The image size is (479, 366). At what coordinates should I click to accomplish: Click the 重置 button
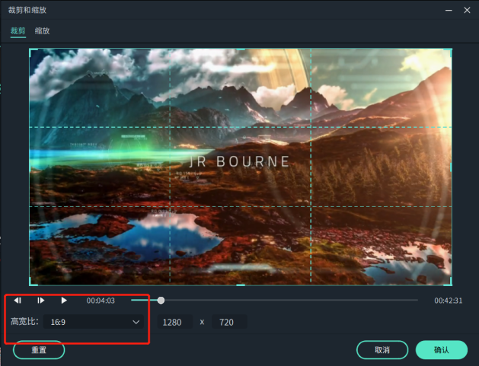click(x=39, y=350)
